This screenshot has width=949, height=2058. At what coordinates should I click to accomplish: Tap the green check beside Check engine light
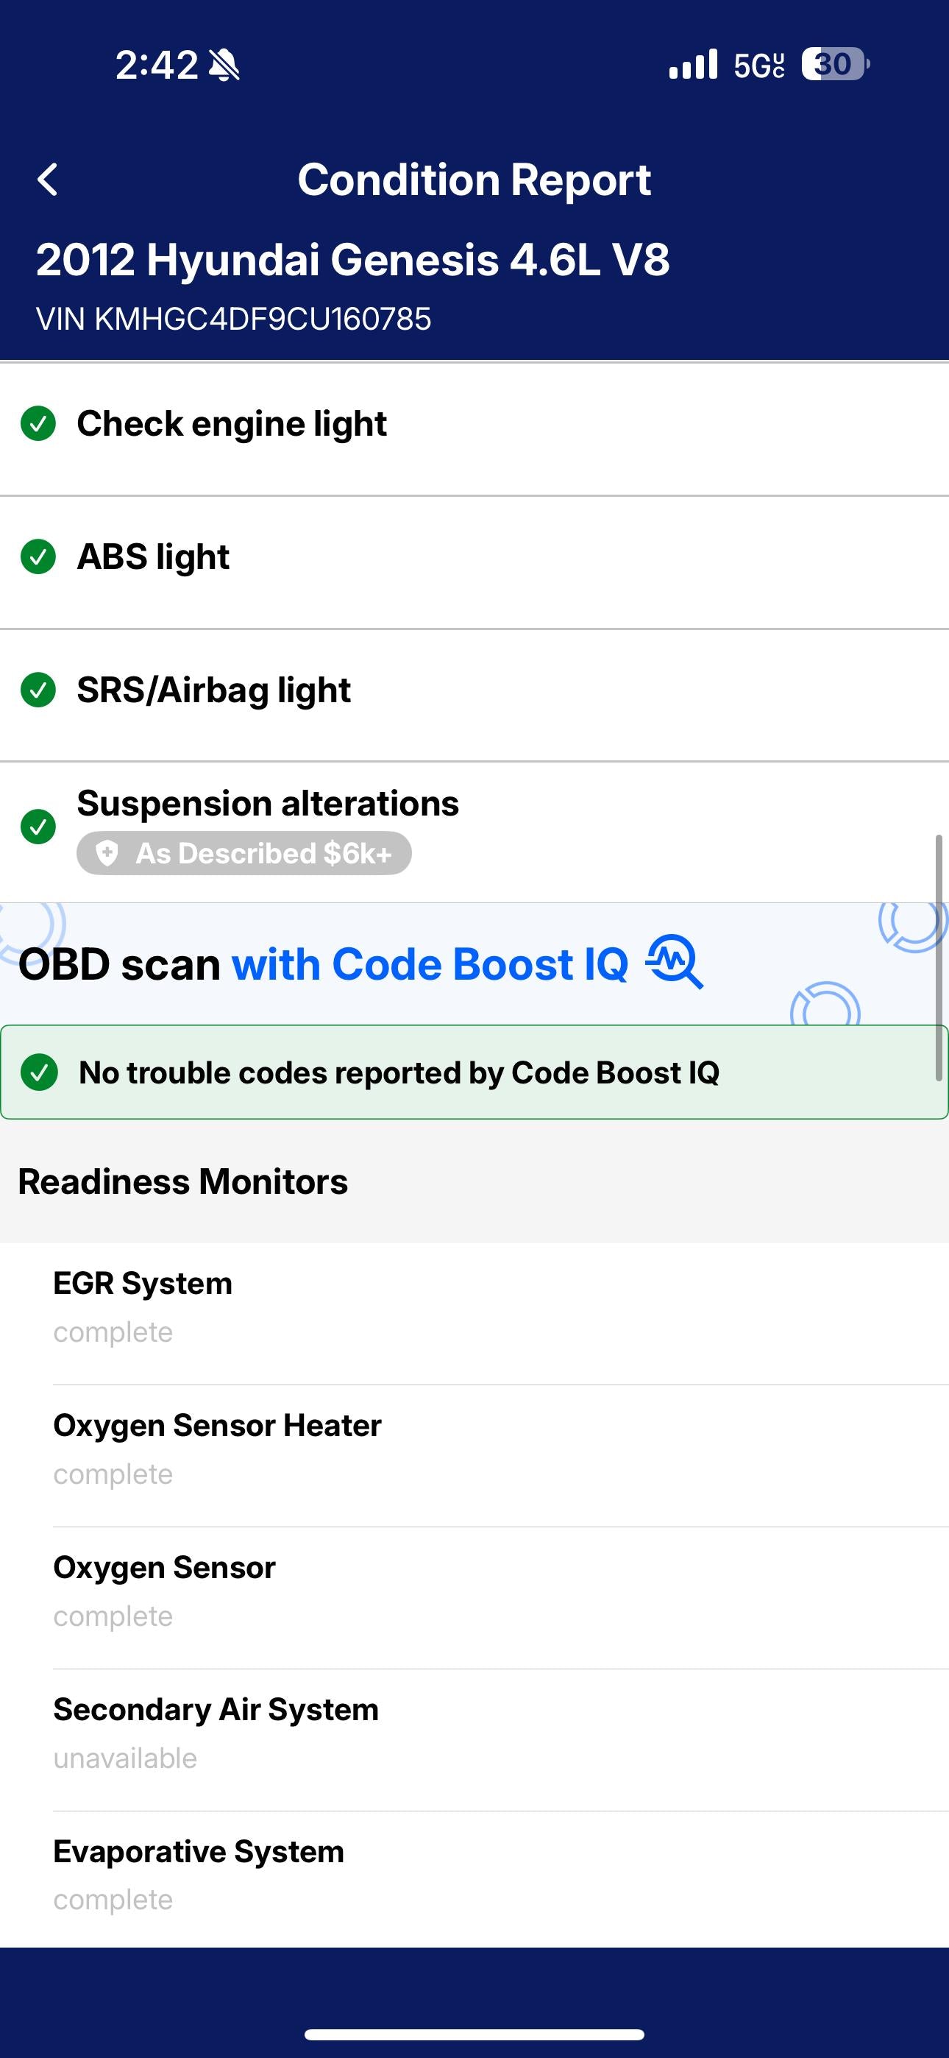pyautogui.click(x=38, y=423)
